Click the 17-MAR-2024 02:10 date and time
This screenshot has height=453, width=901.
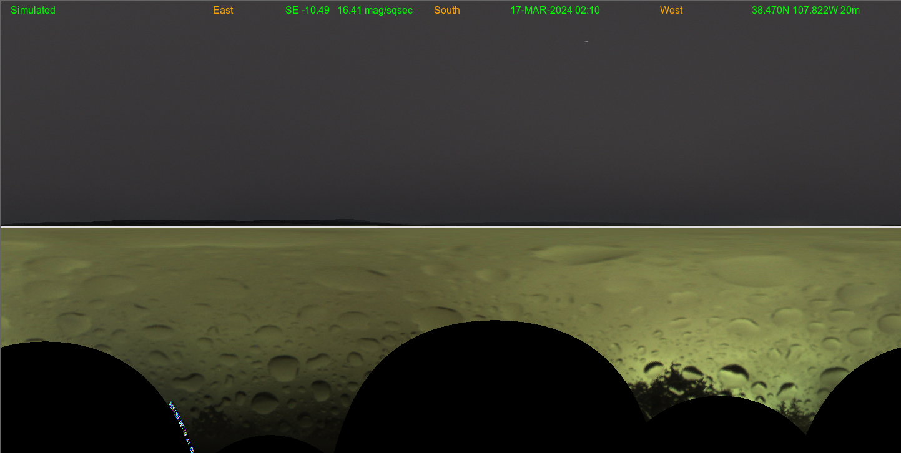(x=554, y=11)
